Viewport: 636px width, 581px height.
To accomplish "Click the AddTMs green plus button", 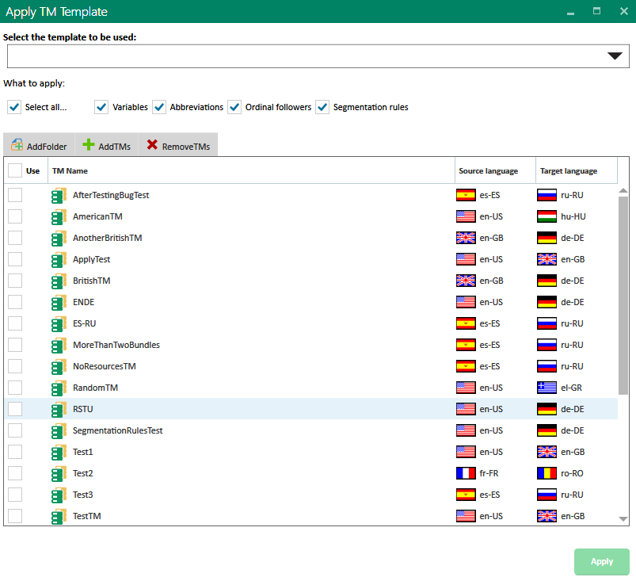I will click(107, 145).
